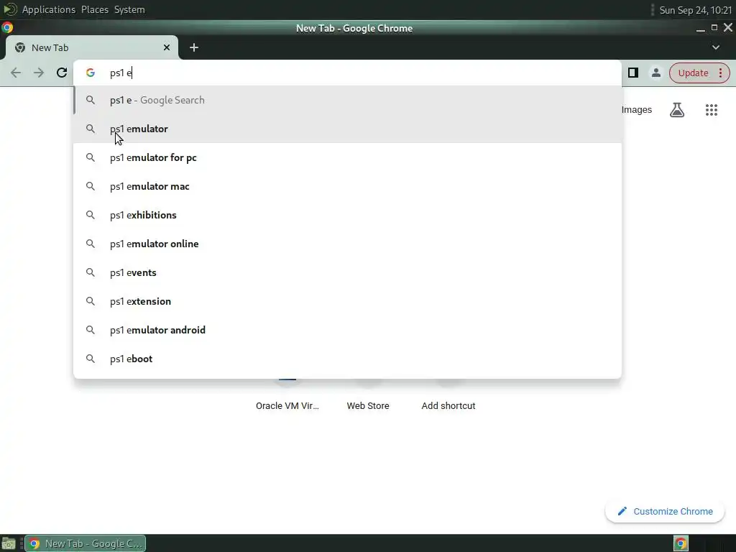
Task: Click search icon beside 'ps1 events'
Action: pos(91,272)
